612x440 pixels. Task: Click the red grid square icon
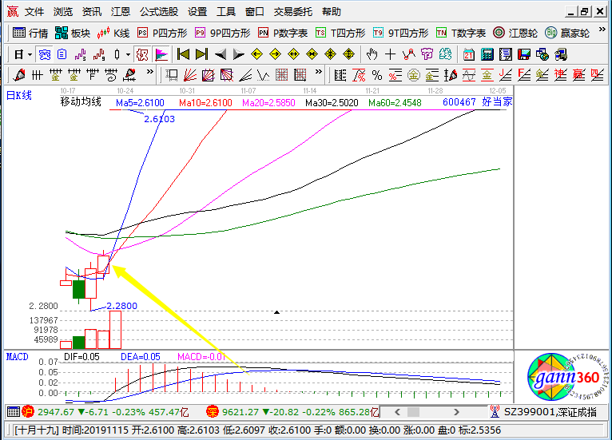281,75
